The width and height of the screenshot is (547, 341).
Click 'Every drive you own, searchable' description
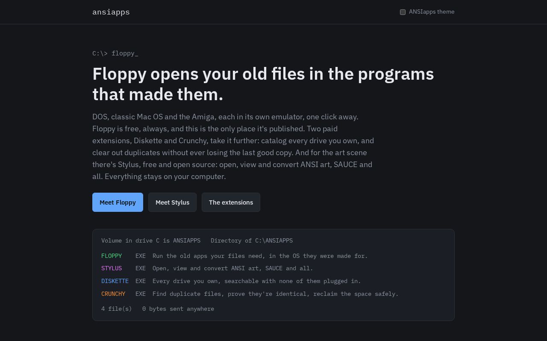point(257,281)
